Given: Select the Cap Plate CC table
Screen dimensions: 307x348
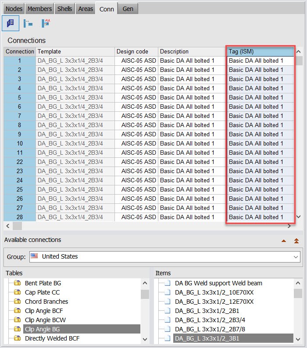Looking at the screenshot, I should pos(42,292).
